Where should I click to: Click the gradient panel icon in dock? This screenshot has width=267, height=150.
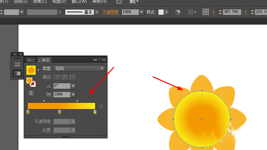[x=17, y=74]
